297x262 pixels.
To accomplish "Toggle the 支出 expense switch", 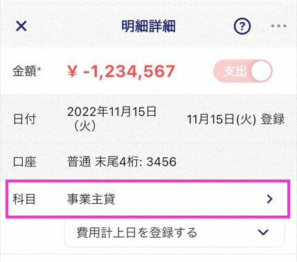I will (243, 71).
